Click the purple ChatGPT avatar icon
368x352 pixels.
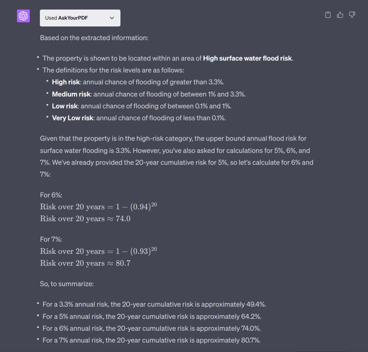pos(23,16)
